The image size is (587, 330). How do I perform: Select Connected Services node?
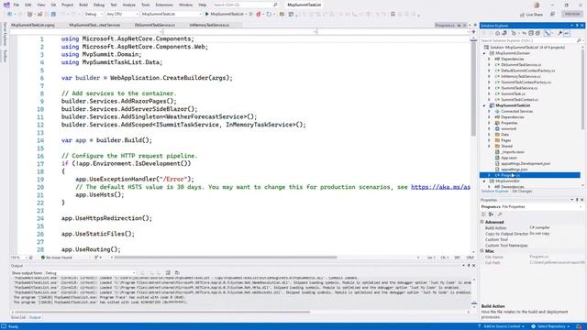[x=516, y=111]
